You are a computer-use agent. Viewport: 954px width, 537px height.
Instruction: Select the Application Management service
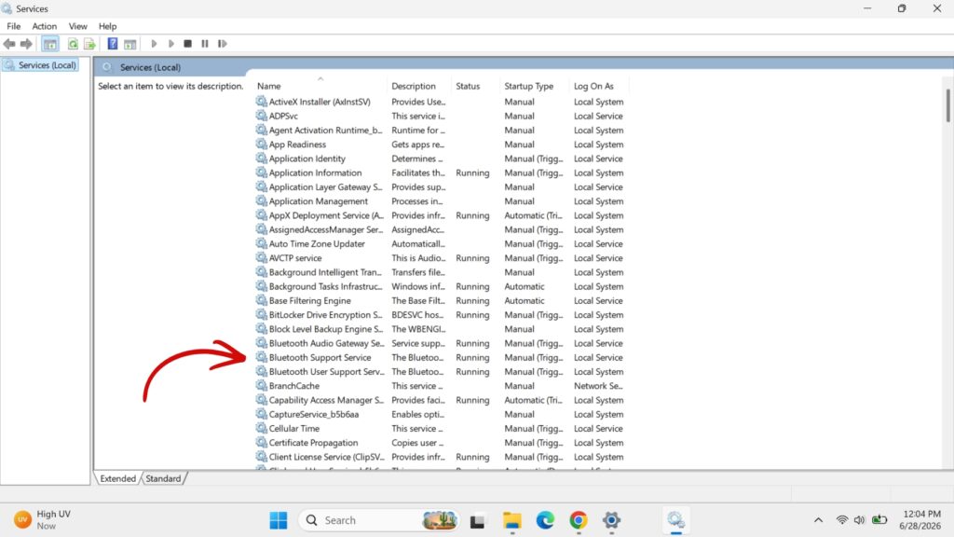click(x=441, y=201)
